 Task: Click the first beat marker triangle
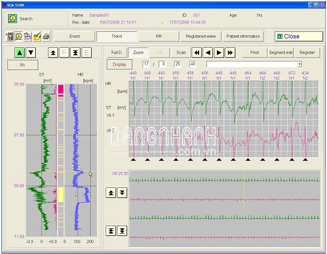[x=134, y=159]
